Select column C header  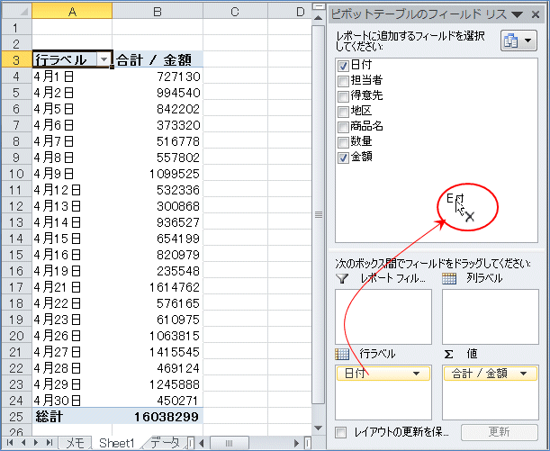pos(235,11)
